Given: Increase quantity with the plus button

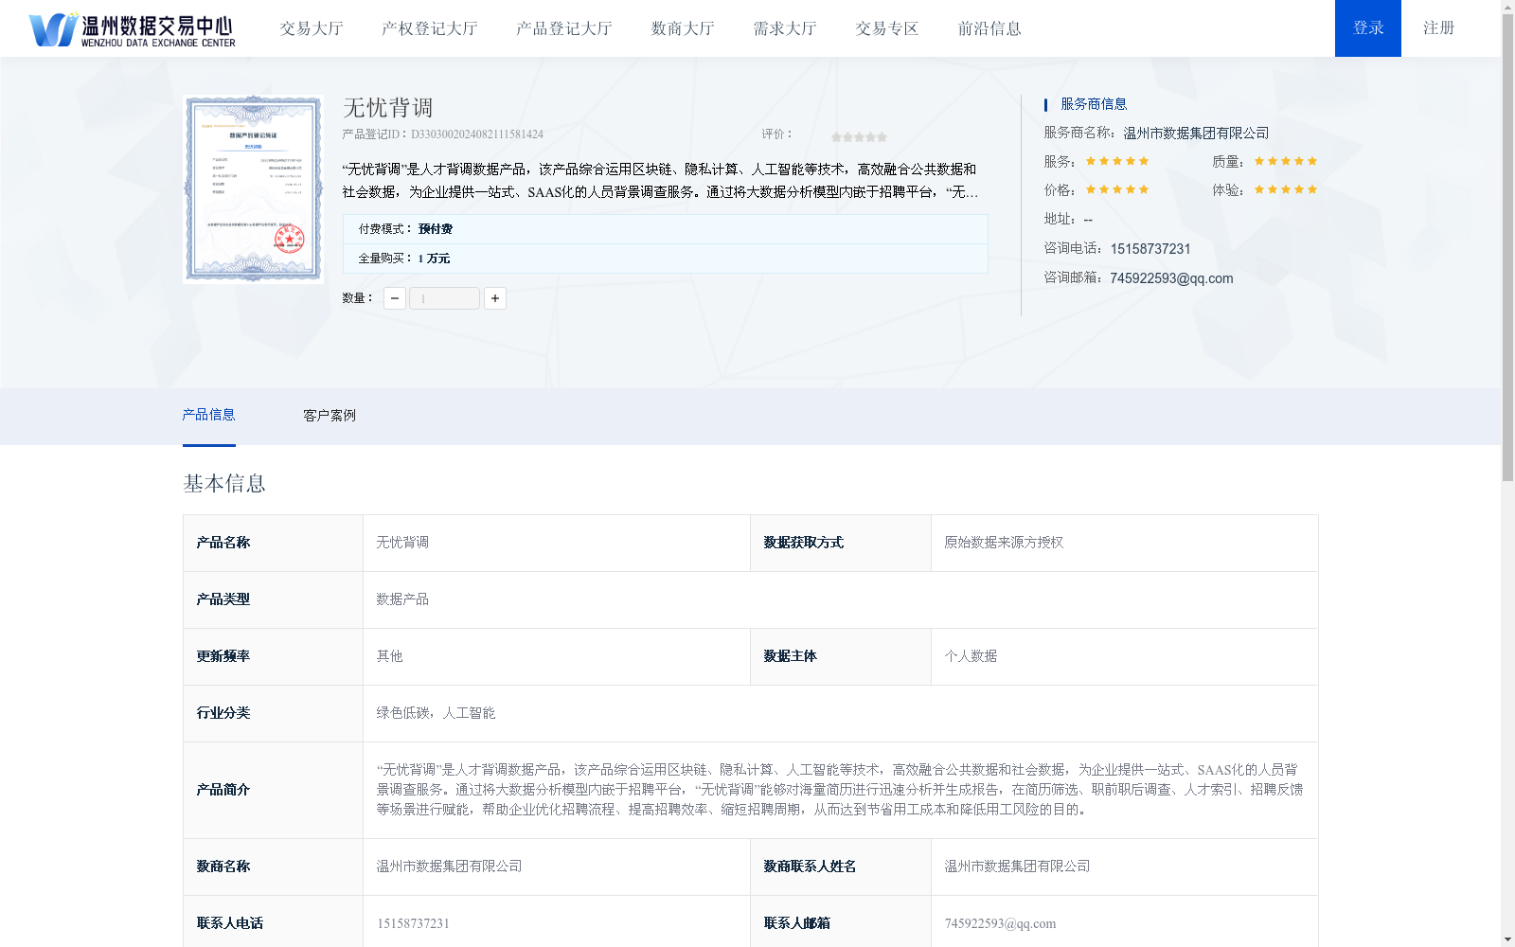Looking at the screenshot, I should pyautogui.click(x=495, y=298).
